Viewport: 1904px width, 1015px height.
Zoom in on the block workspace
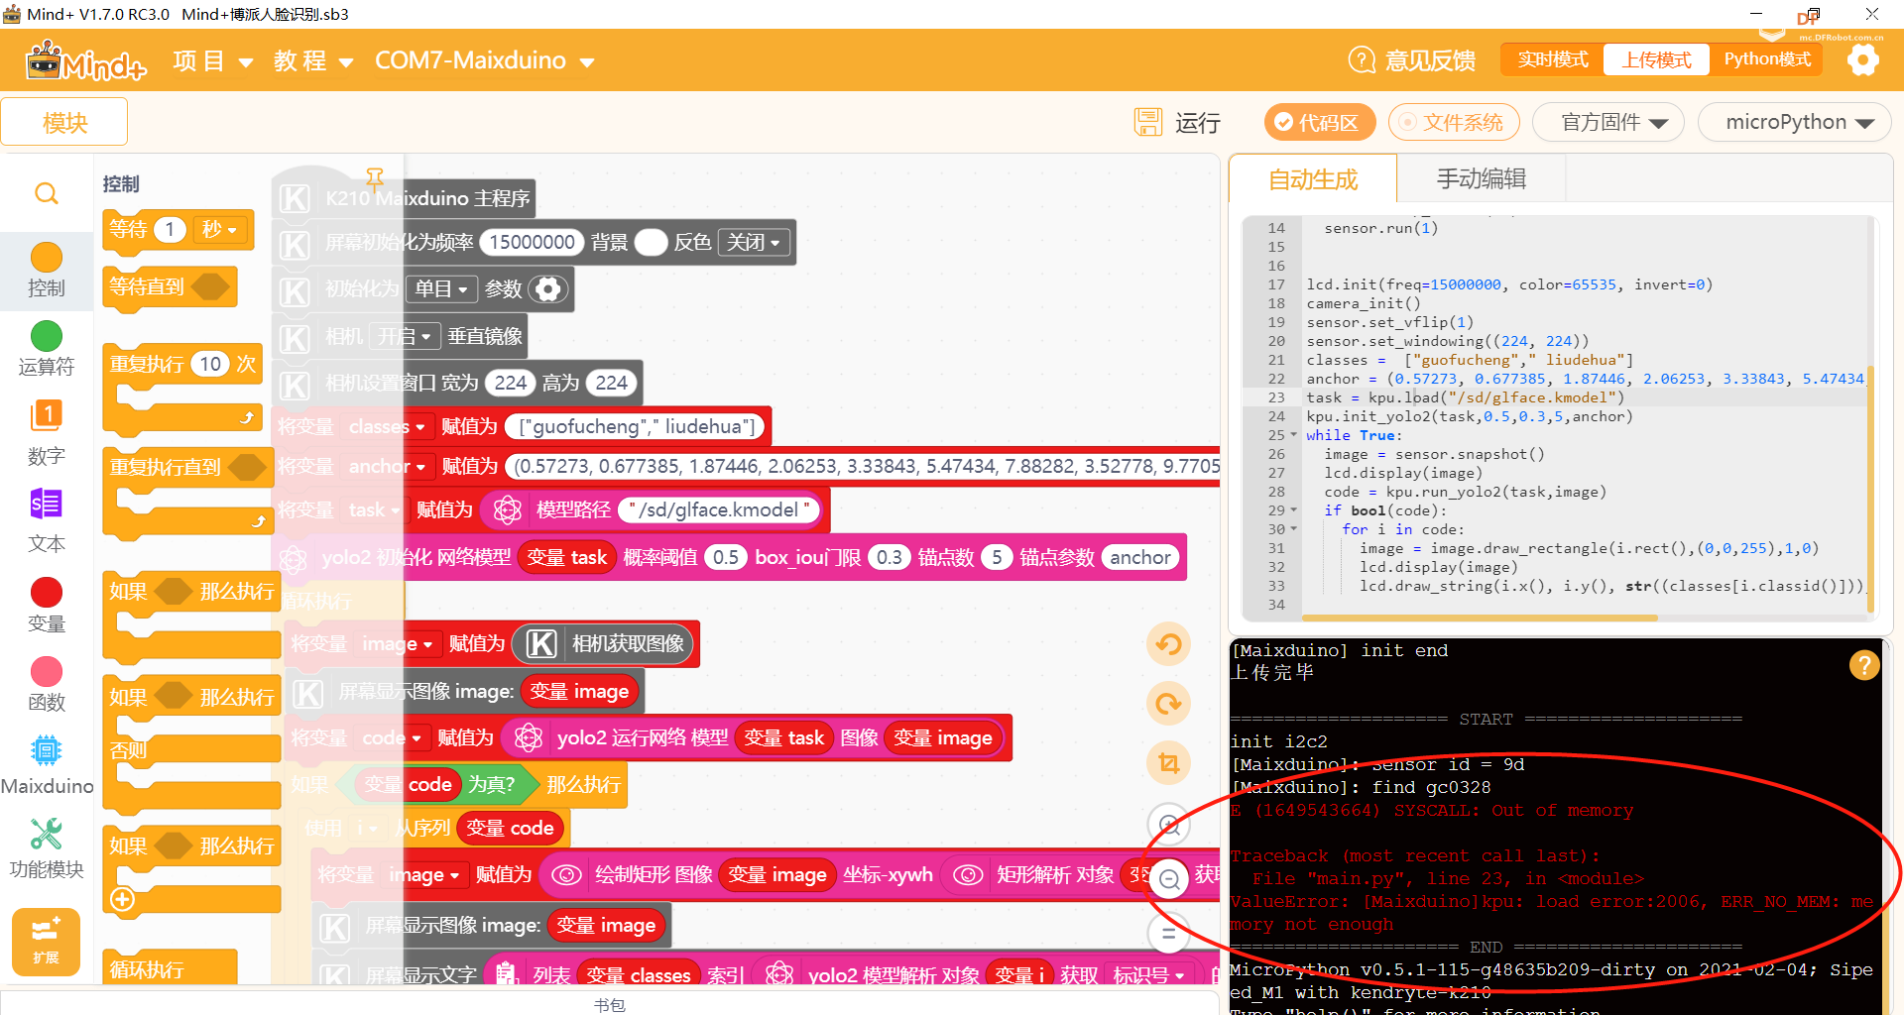(1169, 824)
